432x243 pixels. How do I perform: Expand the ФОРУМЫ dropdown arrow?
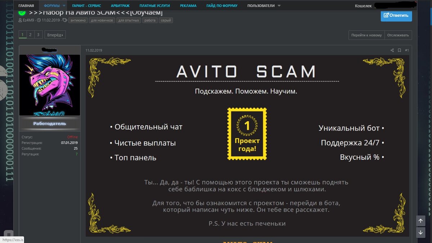pos(64,6)
